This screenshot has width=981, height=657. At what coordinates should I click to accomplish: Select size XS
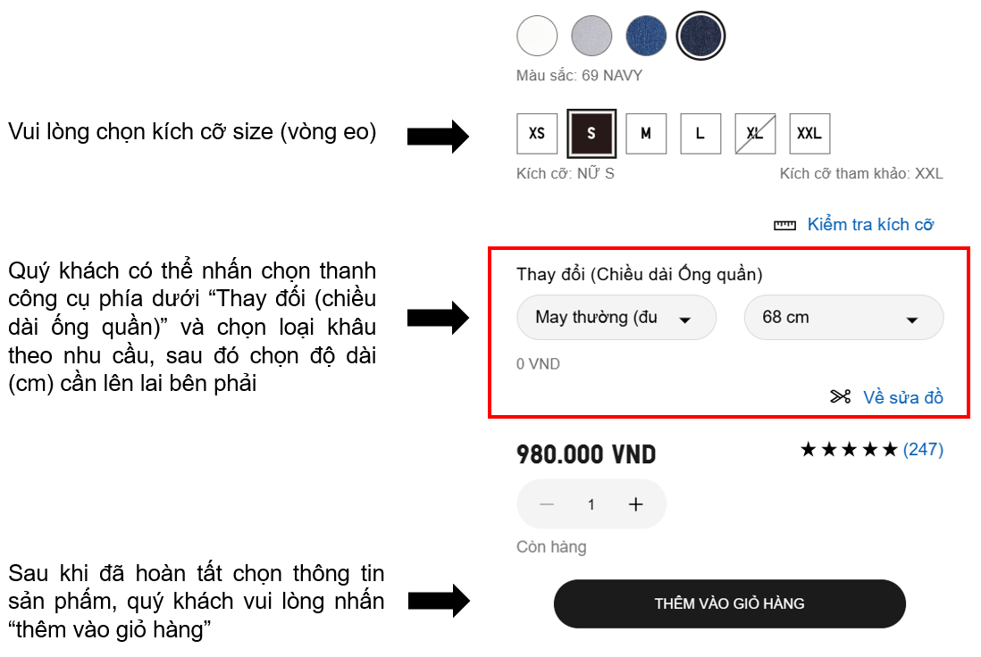537,134
